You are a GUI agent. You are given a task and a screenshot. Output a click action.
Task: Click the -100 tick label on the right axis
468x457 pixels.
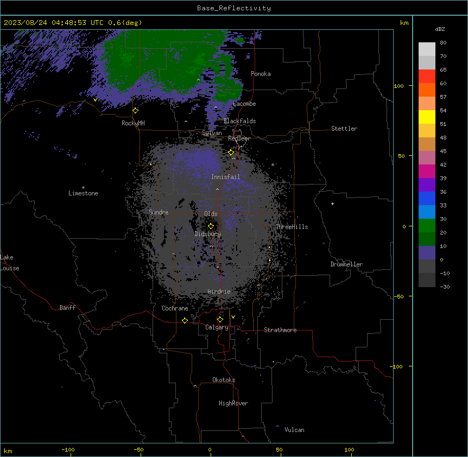(x=397, y=366)
